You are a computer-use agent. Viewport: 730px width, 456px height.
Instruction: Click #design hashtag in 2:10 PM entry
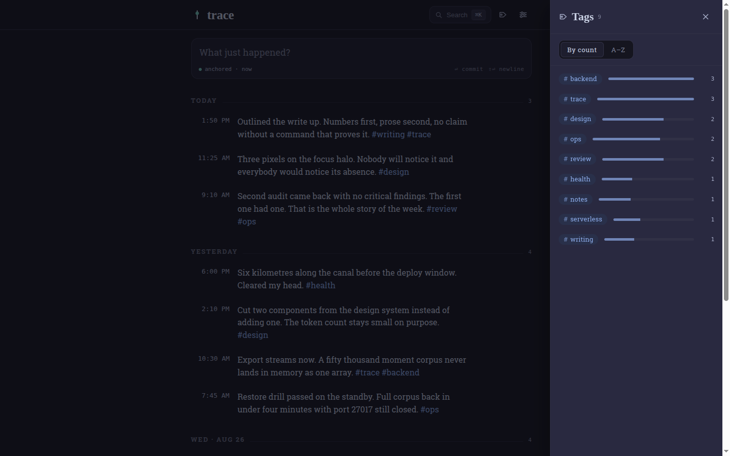tap(253, 335)
